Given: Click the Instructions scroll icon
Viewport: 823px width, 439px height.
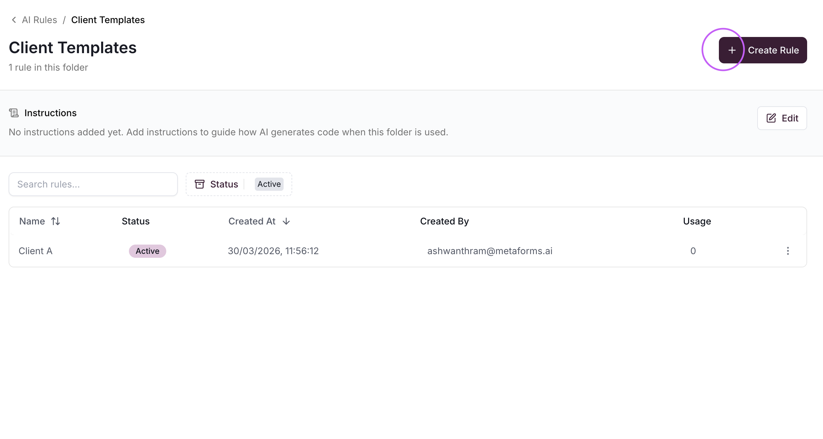Looking at the screenshot, I should coord(14,113).
